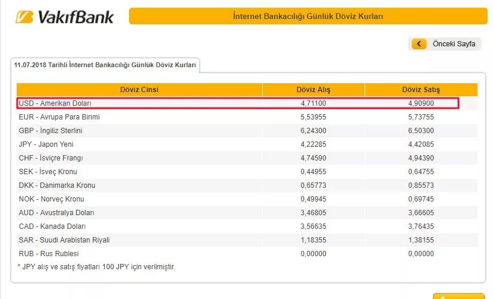Click the yellow back arrow icon
The height and width of the screenshot is (299, 493).
tap(419, 44)
